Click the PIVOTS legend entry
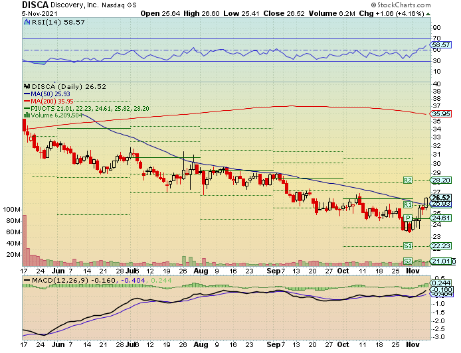Viewport: 461px width, 353px height. [x=86, y=109]
